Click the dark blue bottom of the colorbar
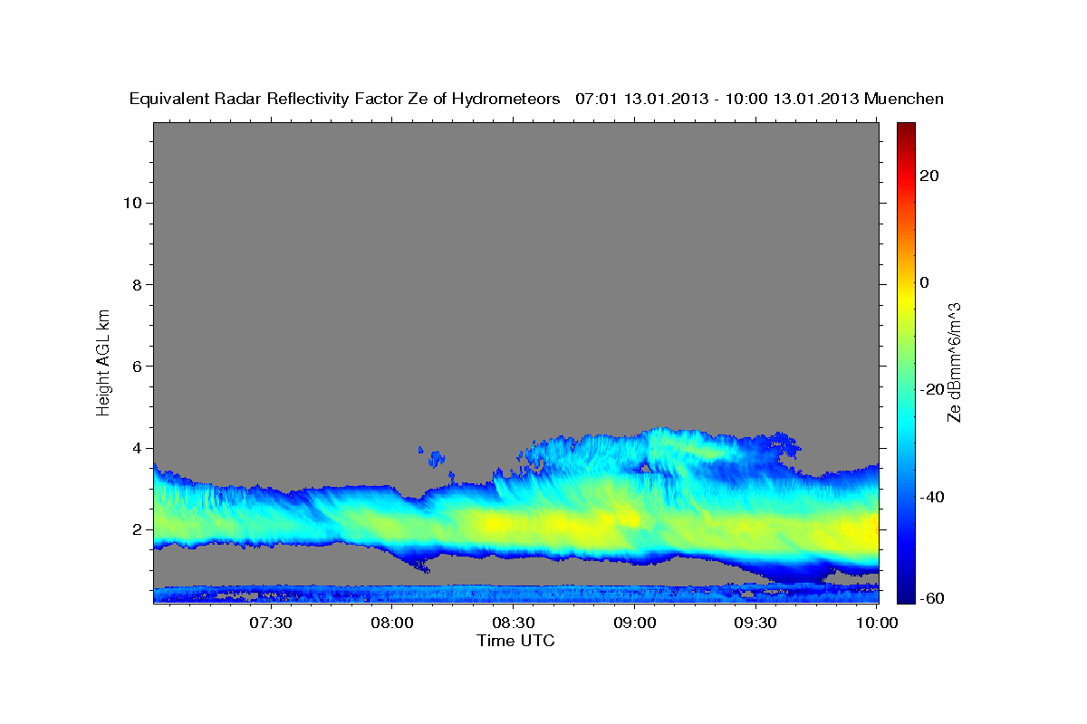1087x724 pixels. point(906,595)
